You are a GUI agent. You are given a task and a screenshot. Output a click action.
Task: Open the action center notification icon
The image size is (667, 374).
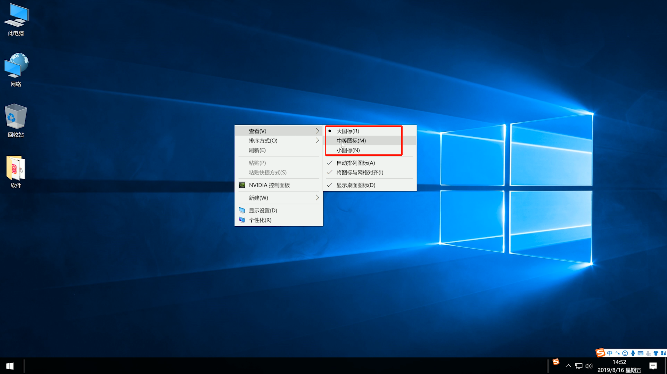[x=653, y=366]
